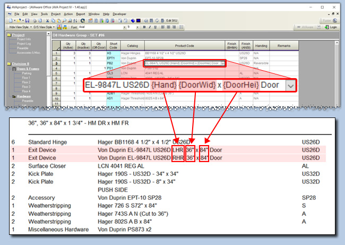Click the Edit SKU toolbar button
345x245 pixels.
click(x=172, y=20)
